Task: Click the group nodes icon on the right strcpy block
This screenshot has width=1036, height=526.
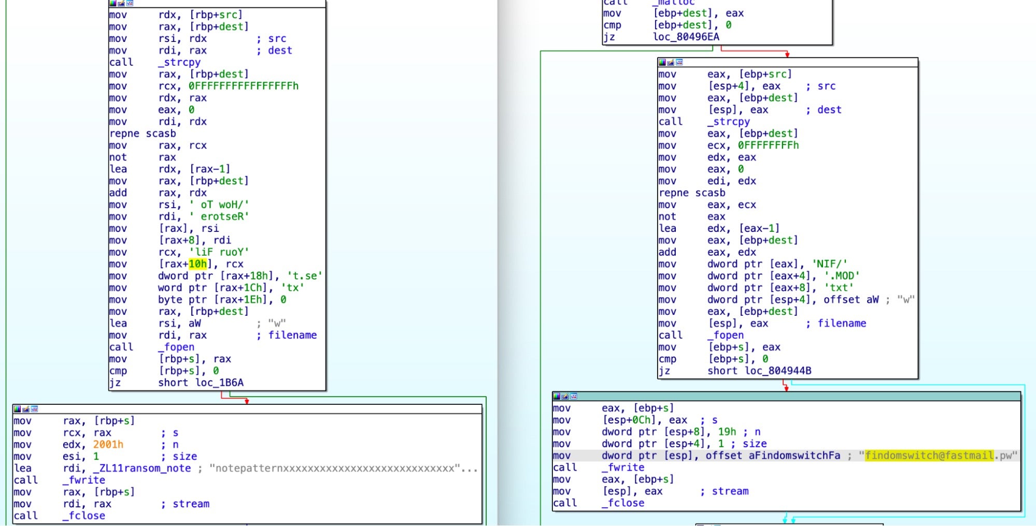Action: (679, 62)
